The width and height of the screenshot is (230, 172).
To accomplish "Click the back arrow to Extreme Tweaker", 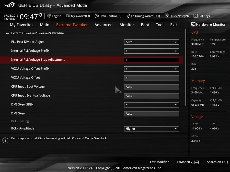I will point(7,33).
